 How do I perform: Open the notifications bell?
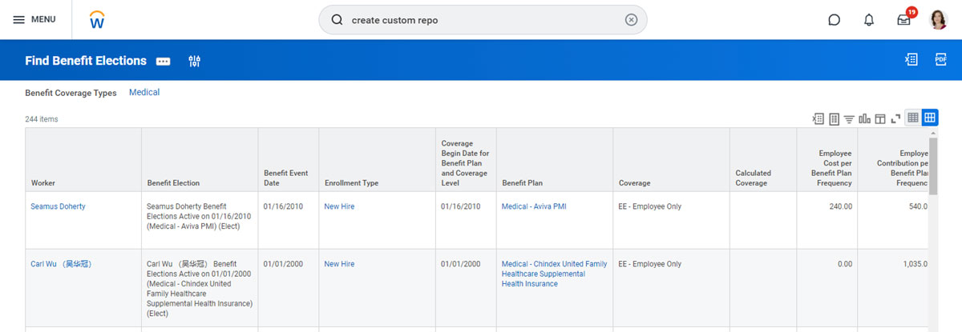click(x=869, y=20)
